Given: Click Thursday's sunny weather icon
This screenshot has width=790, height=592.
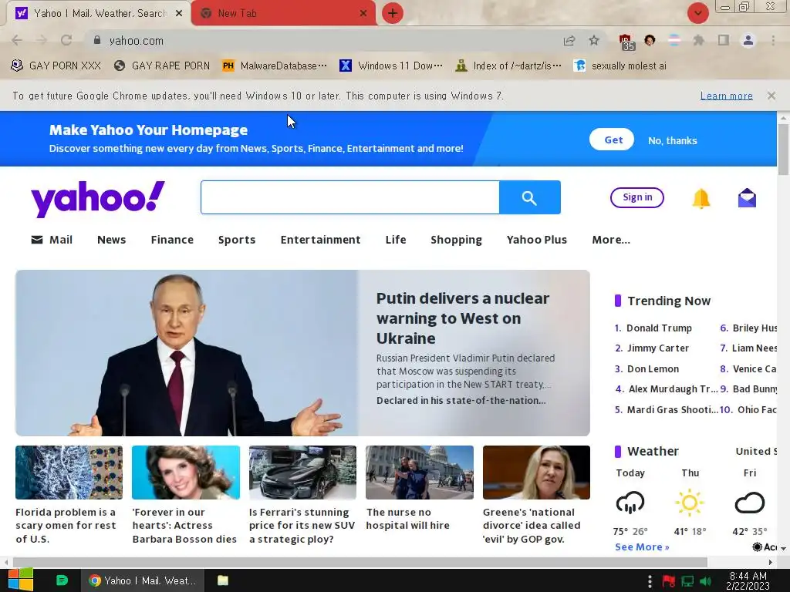Looking at the screenshot, I should click(x=689, y=503).
